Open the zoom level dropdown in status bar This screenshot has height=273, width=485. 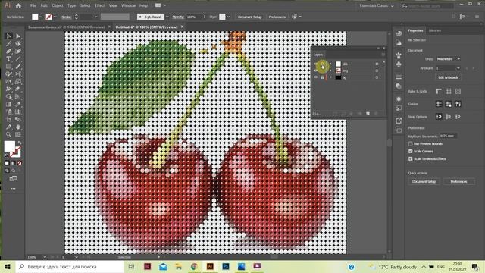pyautogui.click(x=45, y=257)
